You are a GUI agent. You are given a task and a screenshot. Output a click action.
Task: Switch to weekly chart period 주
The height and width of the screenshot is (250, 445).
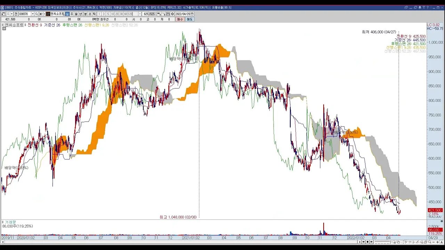click(72, 14)
